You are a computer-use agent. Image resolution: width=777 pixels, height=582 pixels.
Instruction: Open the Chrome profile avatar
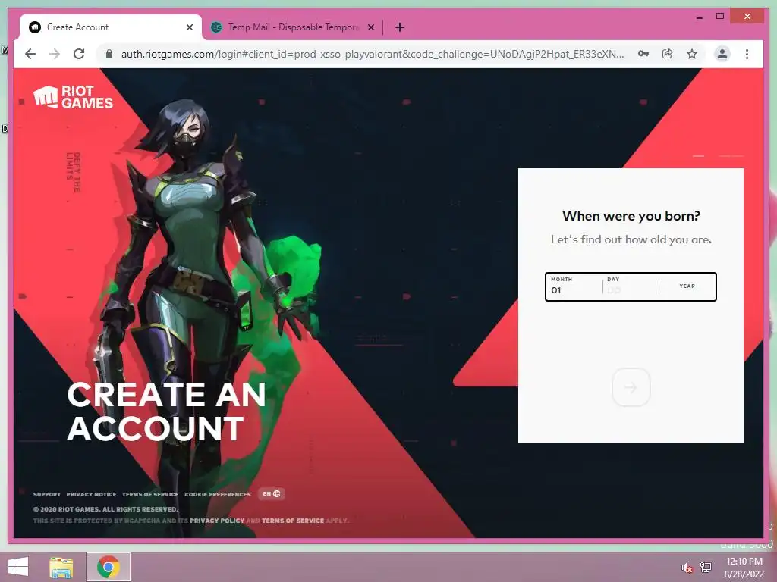point(722,54)
